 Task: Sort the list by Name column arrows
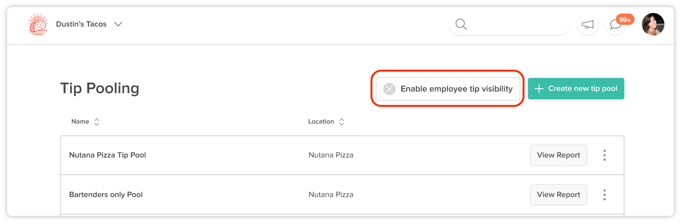97,122
